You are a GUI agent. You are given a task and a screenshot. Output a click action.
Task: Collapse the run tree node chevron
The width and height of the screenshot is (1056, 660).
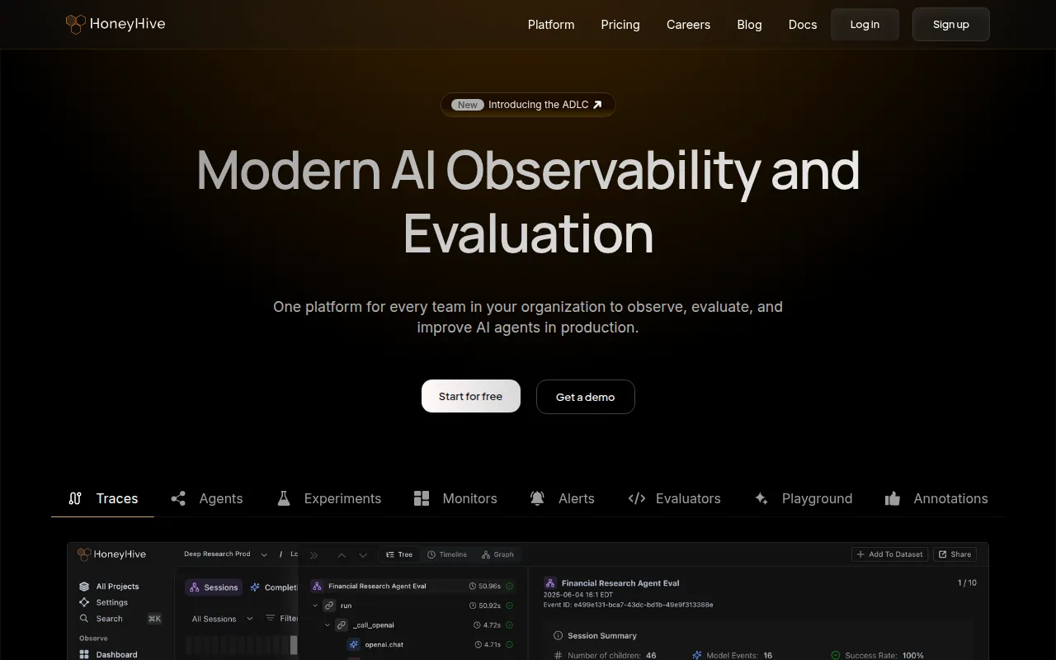(315, 606)
